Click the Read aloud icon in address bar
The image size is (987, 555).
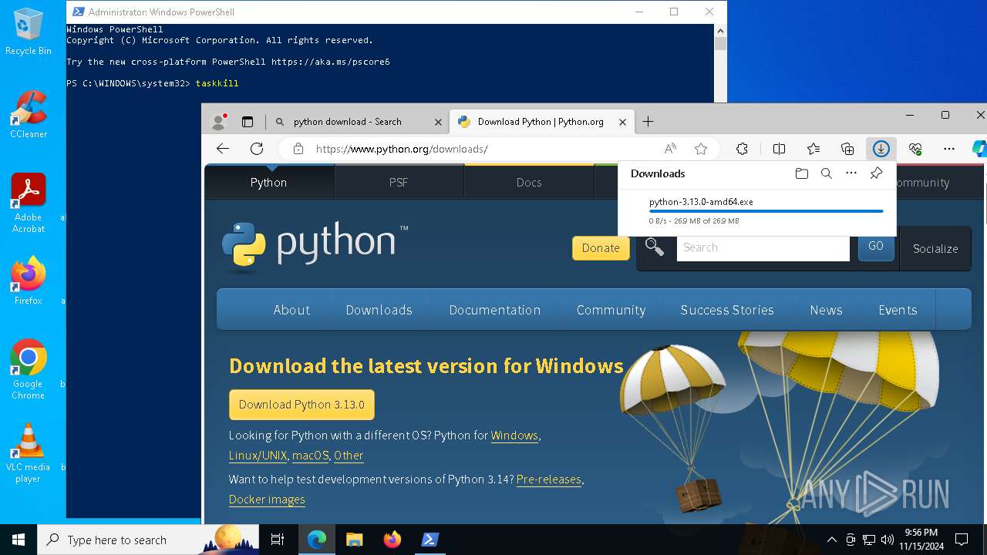670,149
